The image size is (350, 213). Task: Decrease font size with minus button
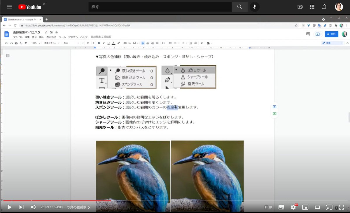(x=83, y=43)
